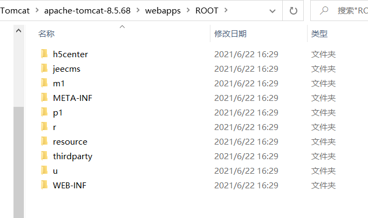Click the search magnifier icon
Screen dimensions: 368x218
pos(325,10)
